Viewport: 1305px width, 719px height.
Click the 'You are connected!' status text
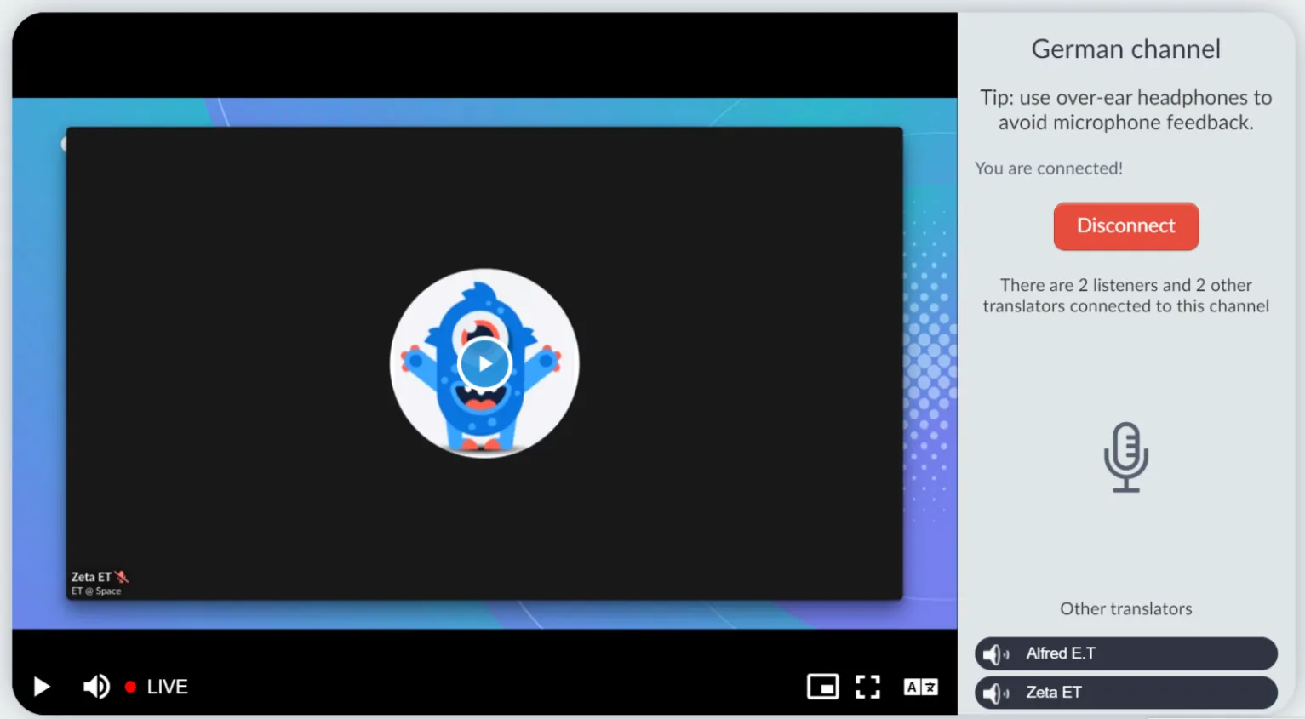(1049, 168)
